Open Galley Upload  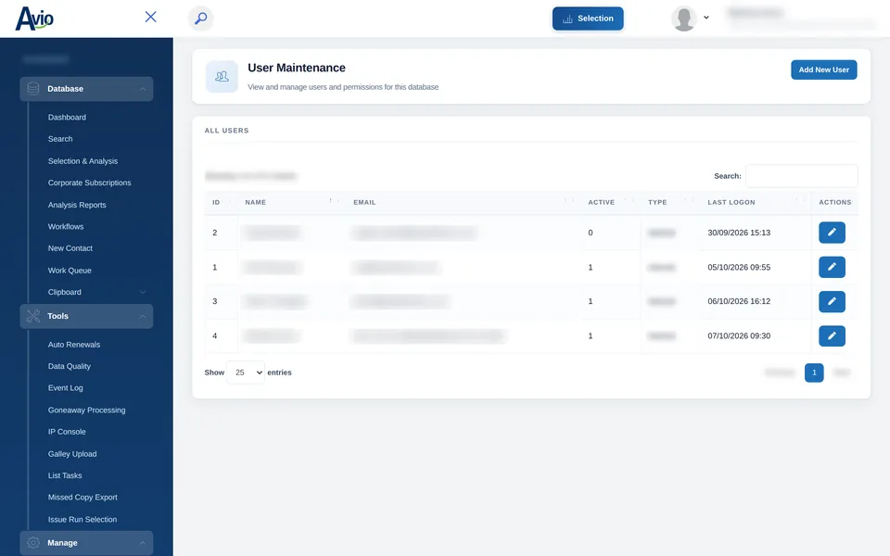(x=72, y=454)
